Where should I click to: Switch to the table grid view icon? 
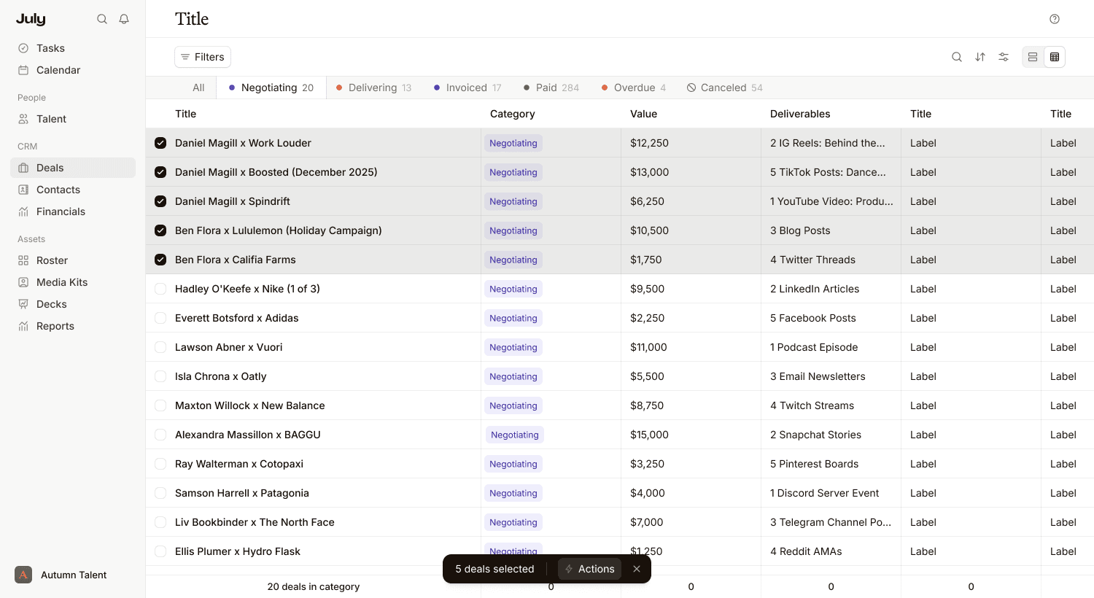click(x=1055, y=57)
